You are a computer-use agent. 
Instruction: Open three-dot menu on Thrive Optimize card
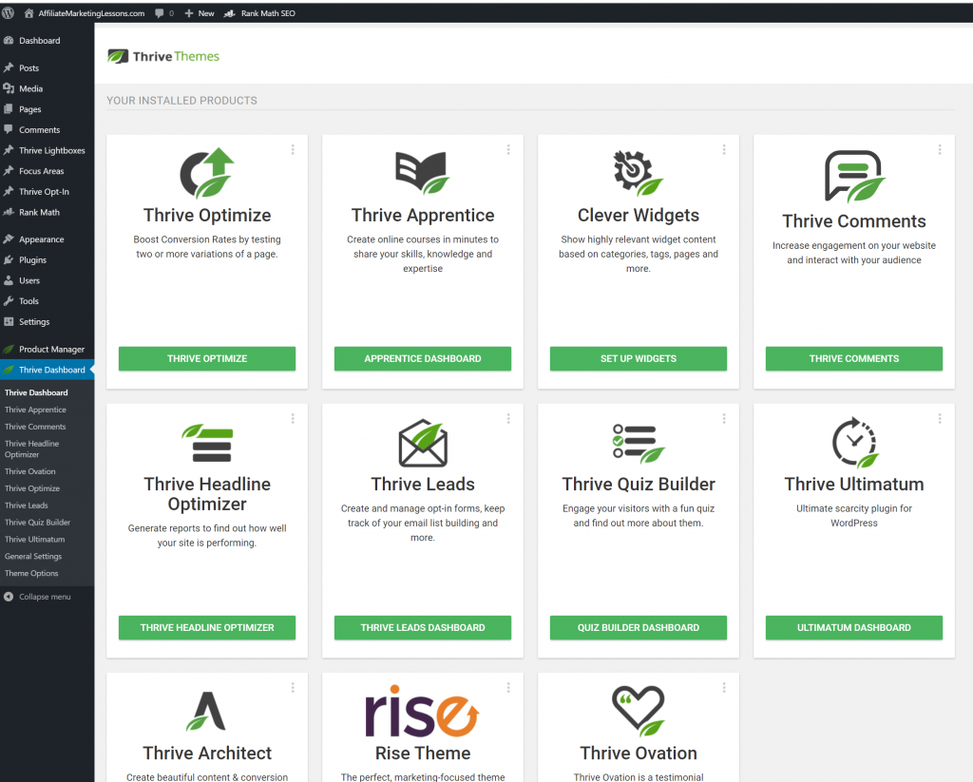pos(293,149)
